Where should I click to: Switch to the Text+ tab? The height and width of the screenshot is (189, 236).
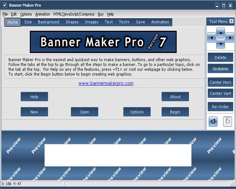click(x=124, y=22)
